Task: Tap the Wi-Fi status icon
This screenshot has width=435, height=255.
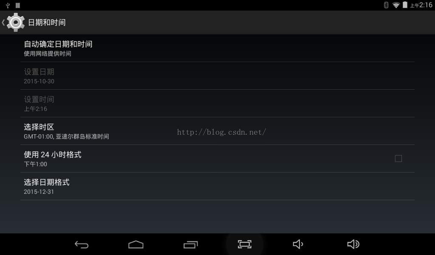Action: (x=396, y=5)
